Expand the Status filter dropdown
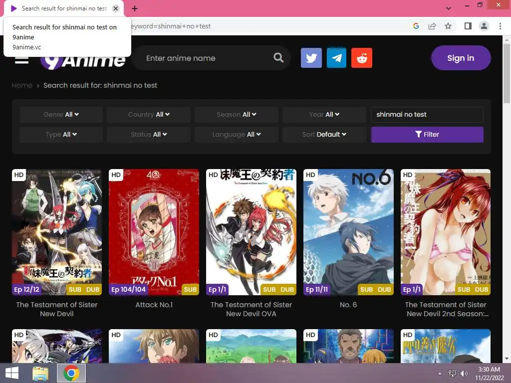The height and width of the screenshot is (383, 511). (x=149, y=134)
